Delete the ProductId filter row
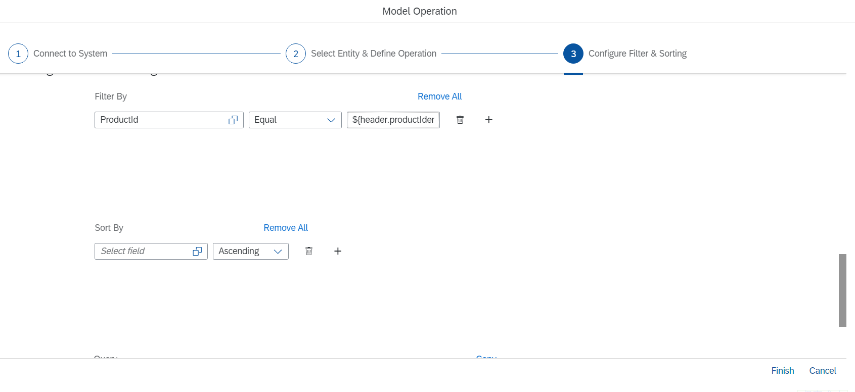The width and height of the screenshot is (855, 392). [460, 120]
